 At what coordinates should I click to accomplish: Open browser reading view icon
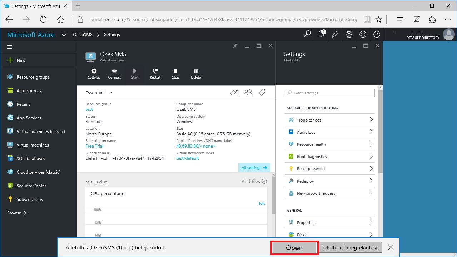(x=367, y=19)
